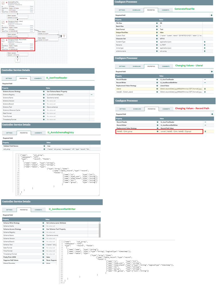
Task: Delete the schema.name property via trash icon
Action: [x=205, y=51]
